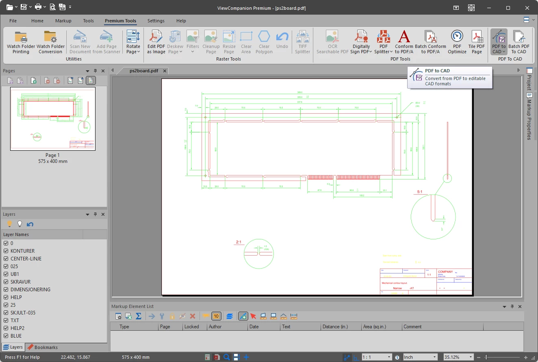The height and width of the screenshot is (362, 538).
Task: Open Watch Folder Conversion tool
Action: (x=50, y=42)
